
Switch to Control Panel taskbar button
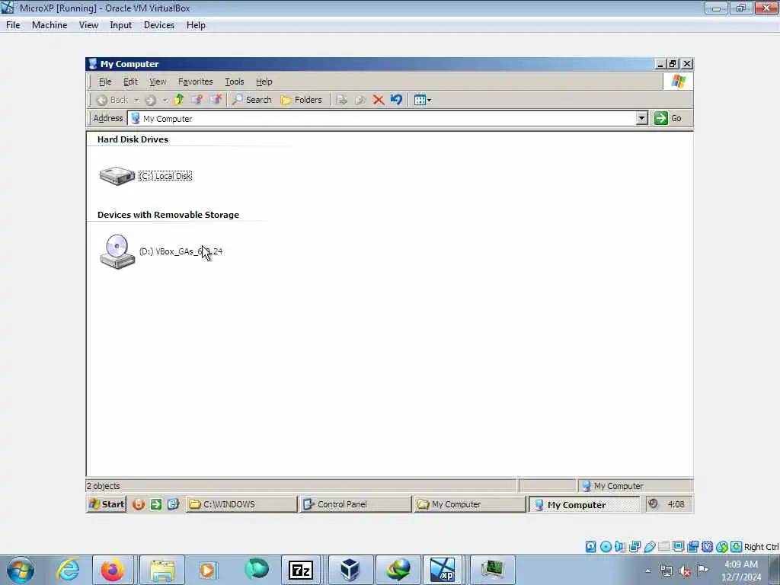(356, 504)
